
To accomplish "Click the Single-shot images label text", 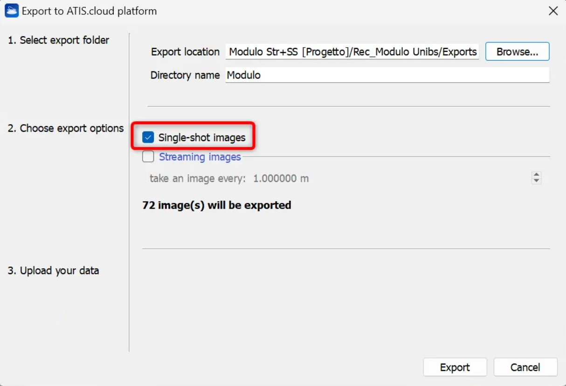I will tap(201, 138).
